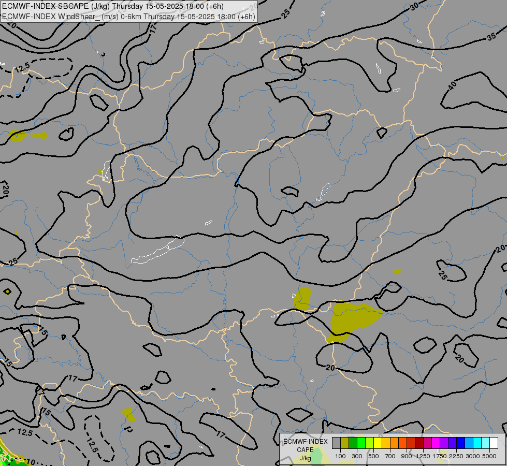Screen dimensions: 507x466
Task: Select the 5000 legend scale value
Action: (x=489, y=456)
